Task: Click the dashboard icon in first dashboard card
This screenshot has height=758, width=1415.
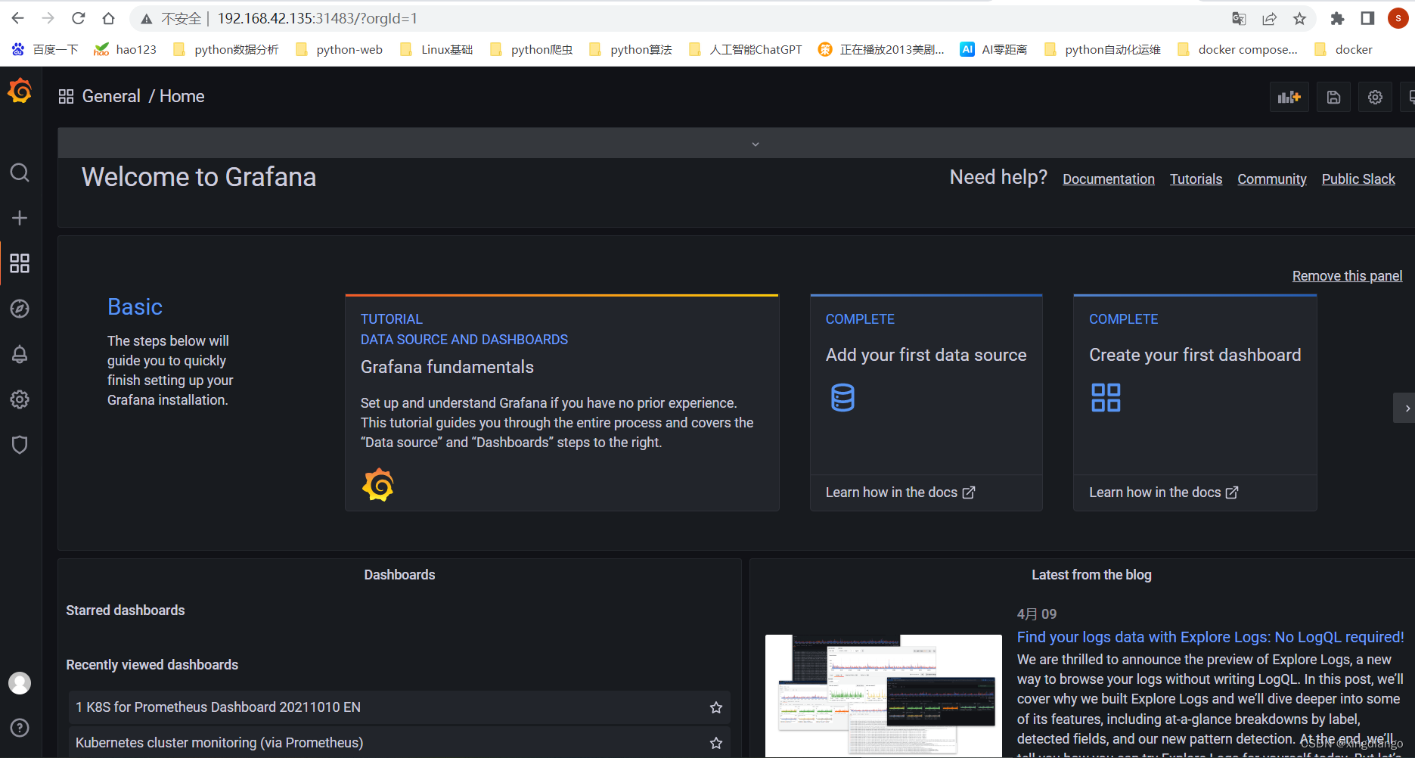Action: pyautogui.click(x=1106, y=397)
